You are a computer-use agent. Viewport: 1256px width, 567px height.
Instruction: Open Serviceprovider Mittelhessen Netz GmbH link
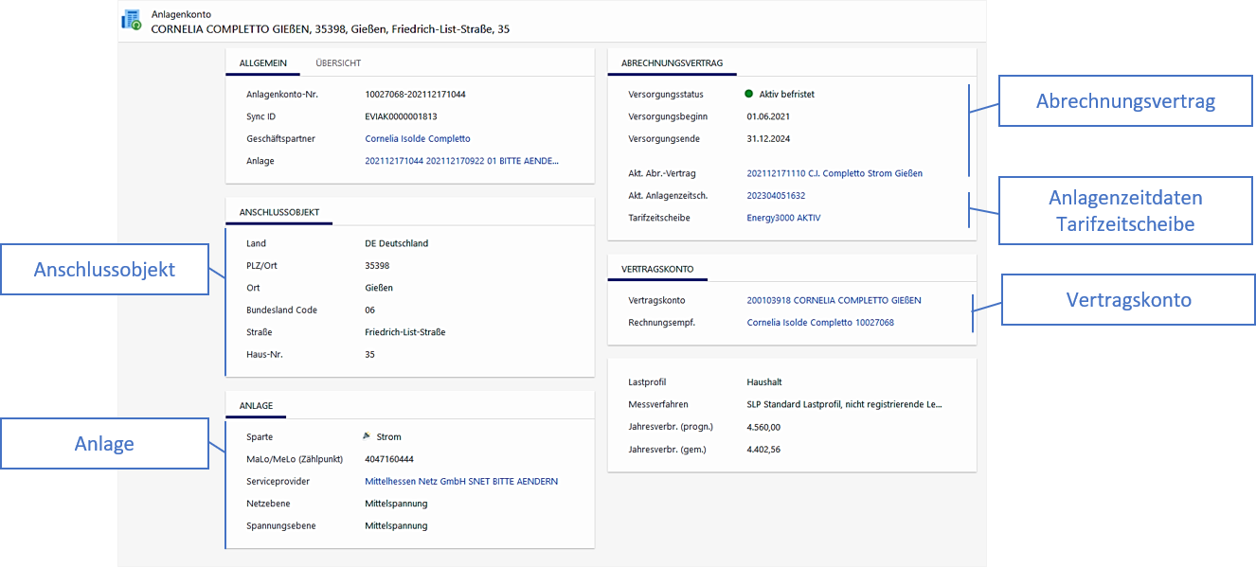coord(460,482)
